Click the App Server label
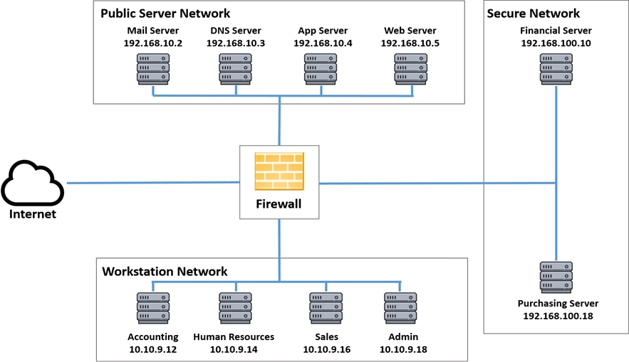 click(x=323, y=31)
